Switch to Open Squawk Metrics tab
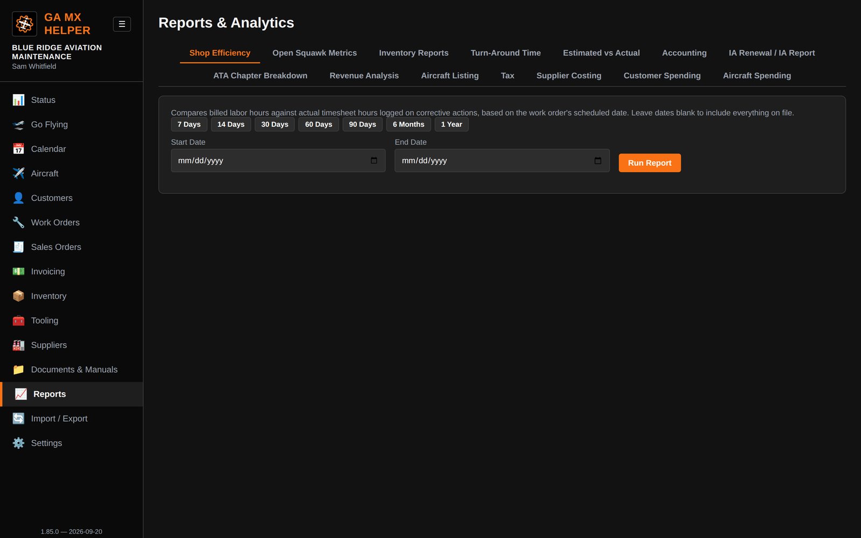The height and width of the screenshot is (538, 861). tap(314, 53)
